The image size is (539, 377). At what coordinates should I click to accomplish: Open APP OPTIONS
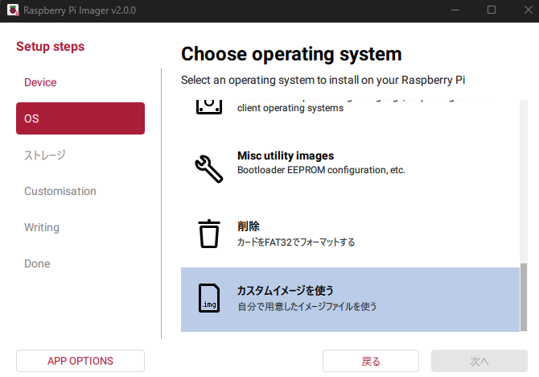80,361
